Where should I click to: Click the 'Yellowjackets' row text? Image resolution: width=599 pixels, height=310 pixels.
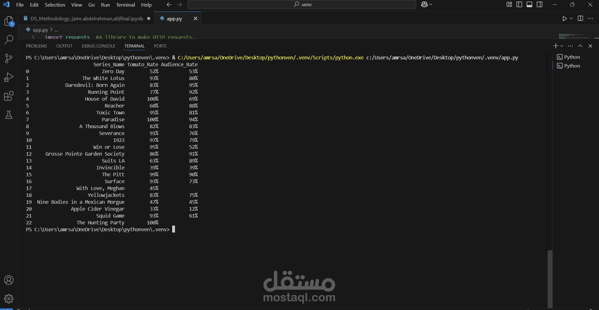tap(106, 195)
